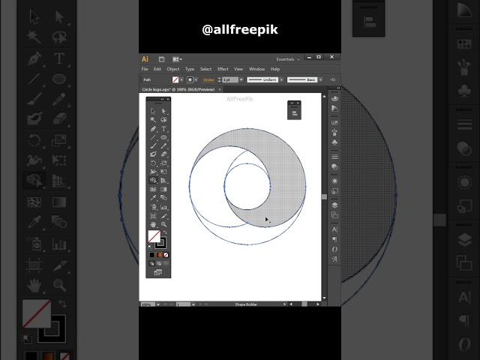Pick the Lasso tool
This screenshot has width=480, height=360.
163,120
